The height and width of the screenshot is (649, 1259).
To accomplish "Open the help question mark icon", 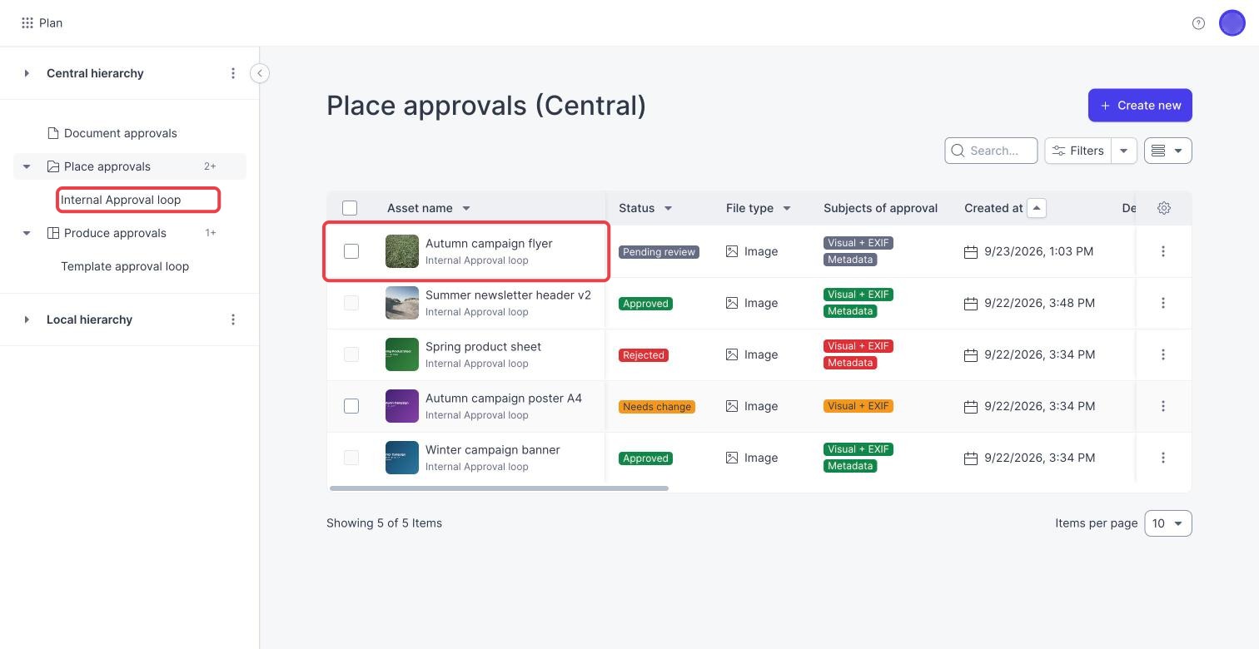I will [x=1198, y=23].
